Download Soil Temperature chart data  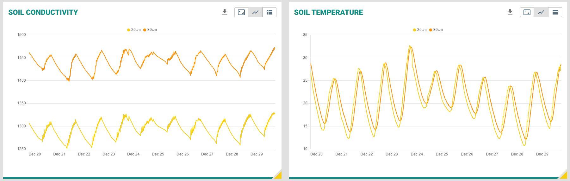pos(510,12)
